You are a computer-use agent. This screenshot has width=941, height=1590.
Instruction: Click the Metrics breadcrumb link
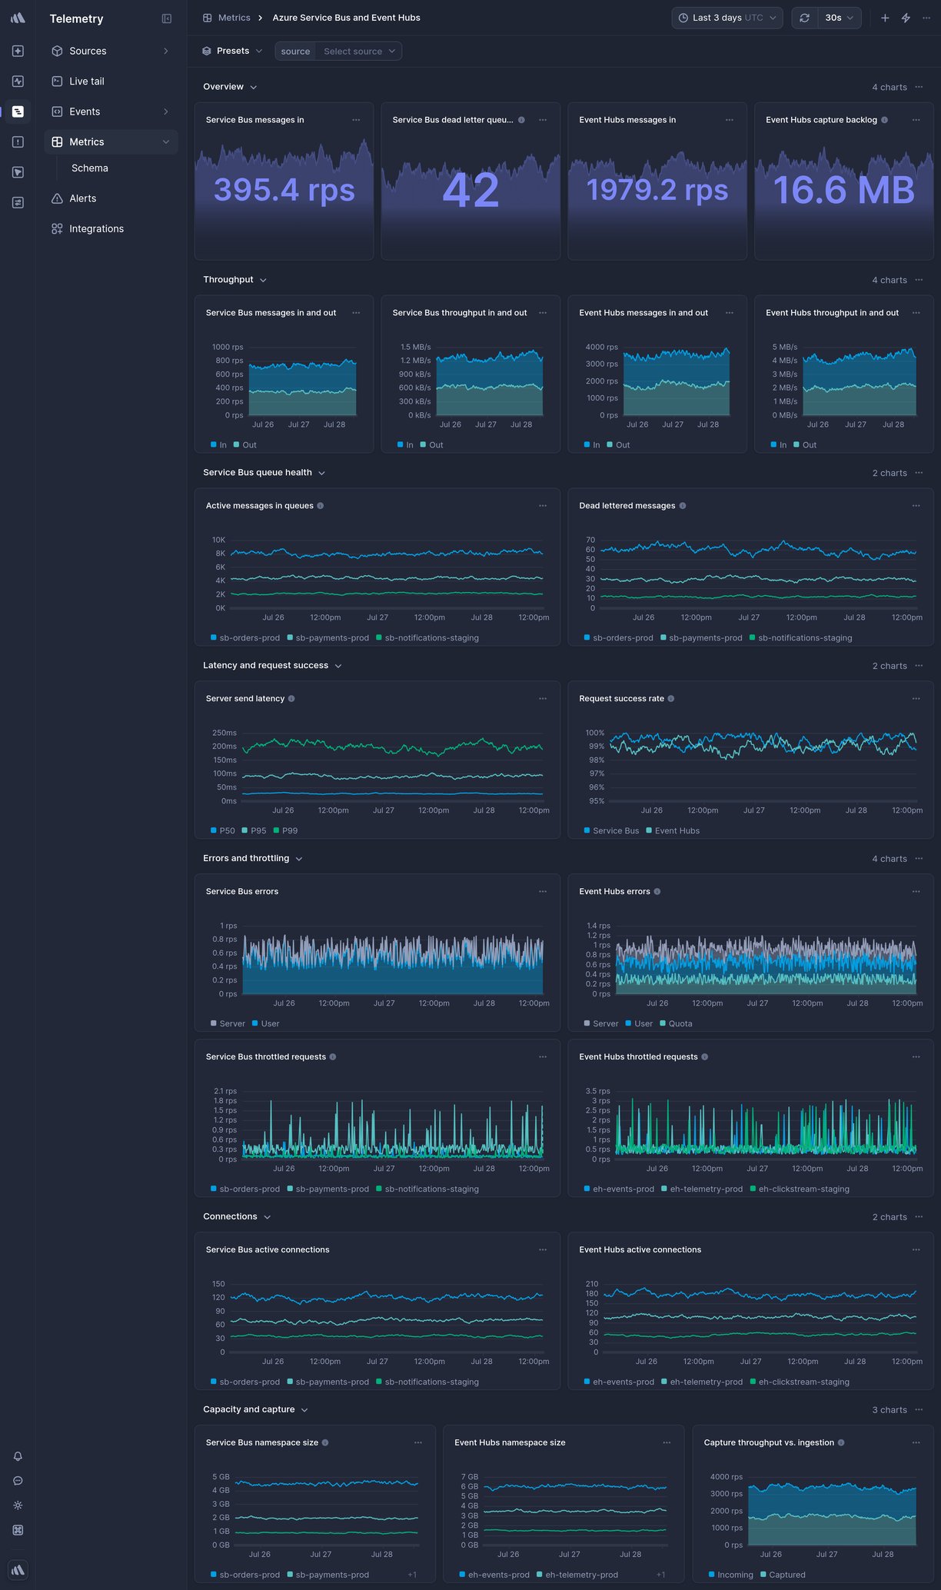click(234, 18)
